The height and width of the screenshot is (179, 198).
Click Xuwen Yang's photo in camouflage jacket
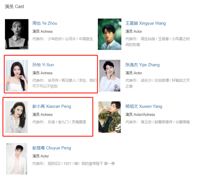tap(110, 117)
